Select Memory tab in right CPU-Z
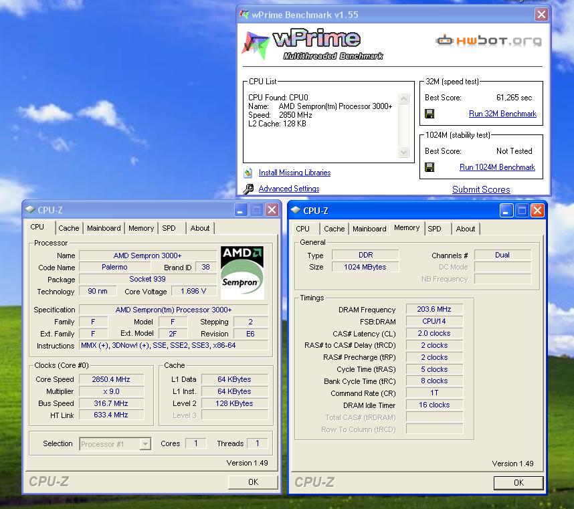 (407, 228)
